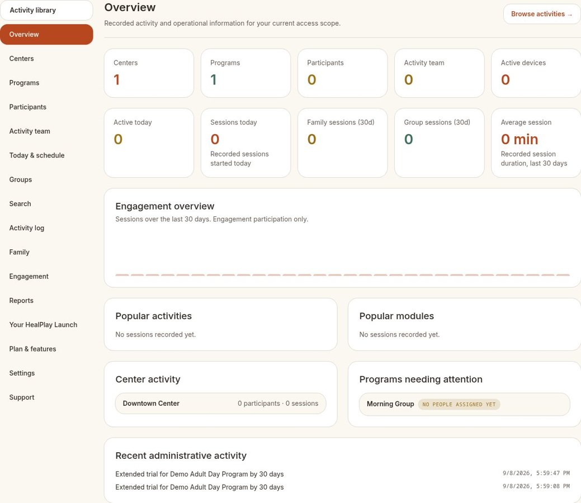The width and height of the screenshot is (581, 503).
Task: Click the Recent administrative activity heading
Action: (x=181, y=455)
